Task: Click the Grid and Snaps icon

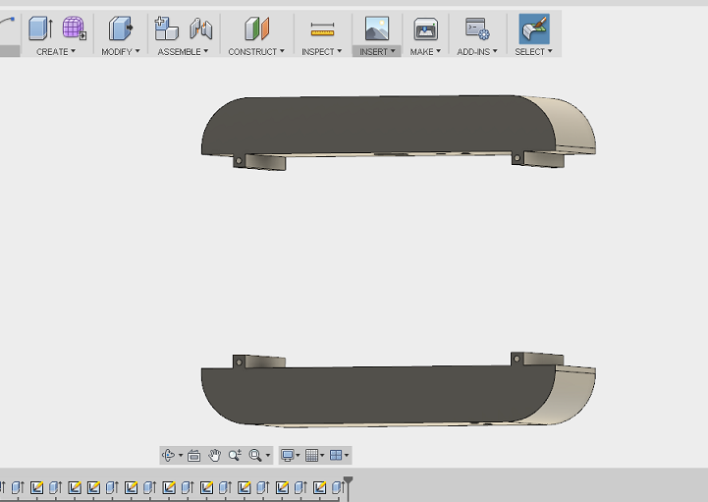Action: pos(311,455)
